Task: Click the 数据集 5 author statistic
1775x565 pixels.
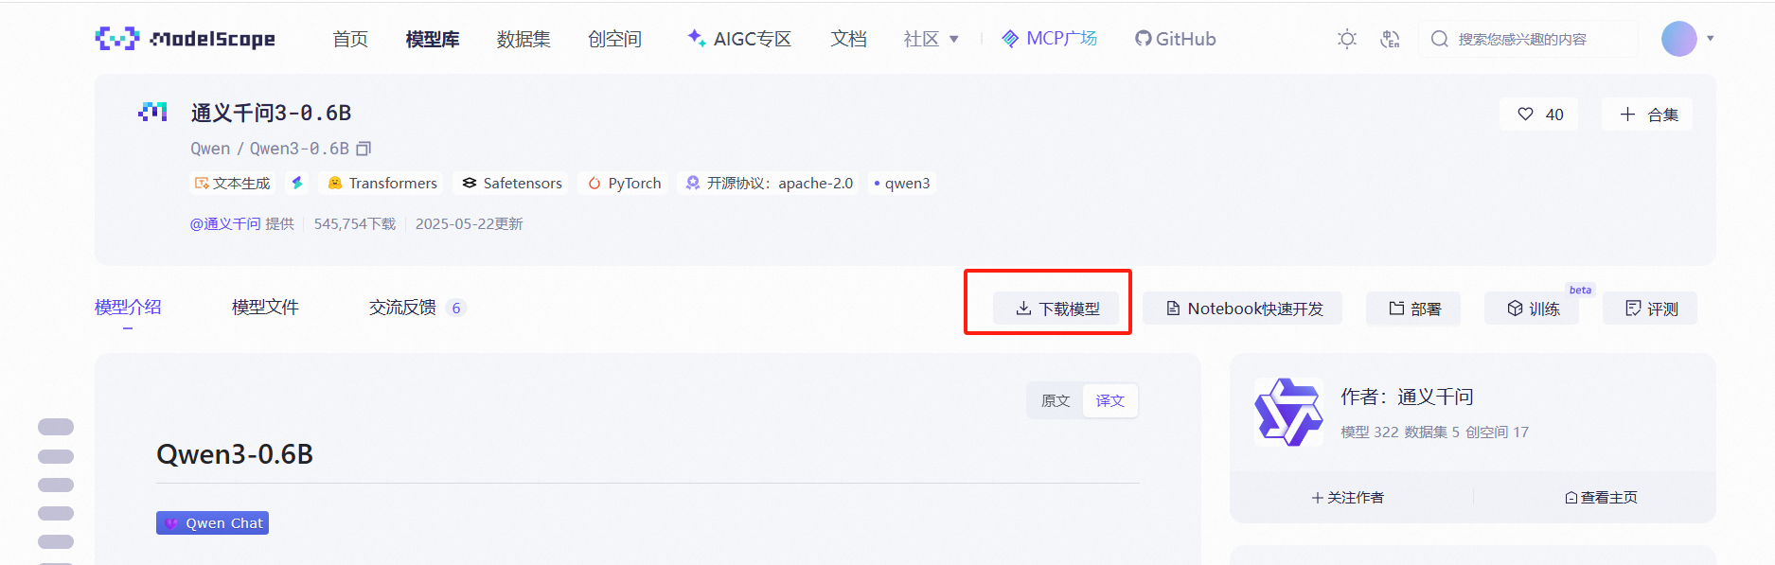Action: pos(1432,433)
